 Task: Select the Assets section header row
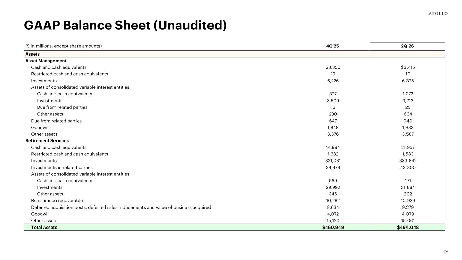[234, 54]
